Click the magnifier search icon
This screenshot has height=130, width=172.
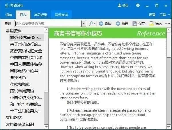coord(91,24)
